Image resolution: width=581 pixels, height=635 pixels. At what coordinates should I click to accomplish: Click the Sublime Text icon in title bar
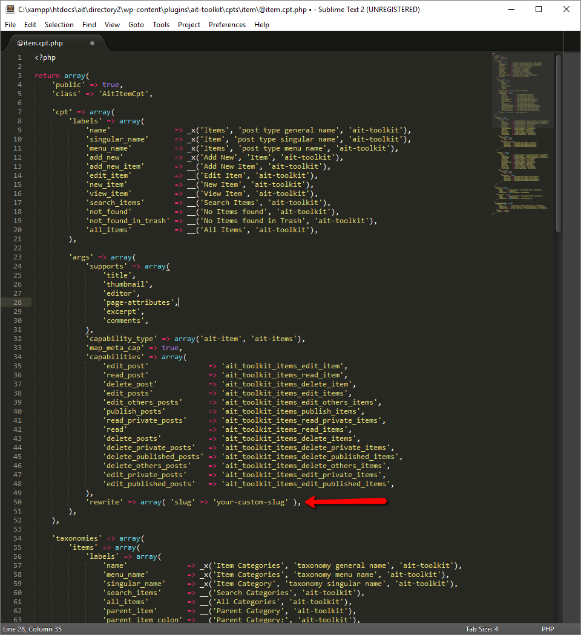click(x=10, y=9)
